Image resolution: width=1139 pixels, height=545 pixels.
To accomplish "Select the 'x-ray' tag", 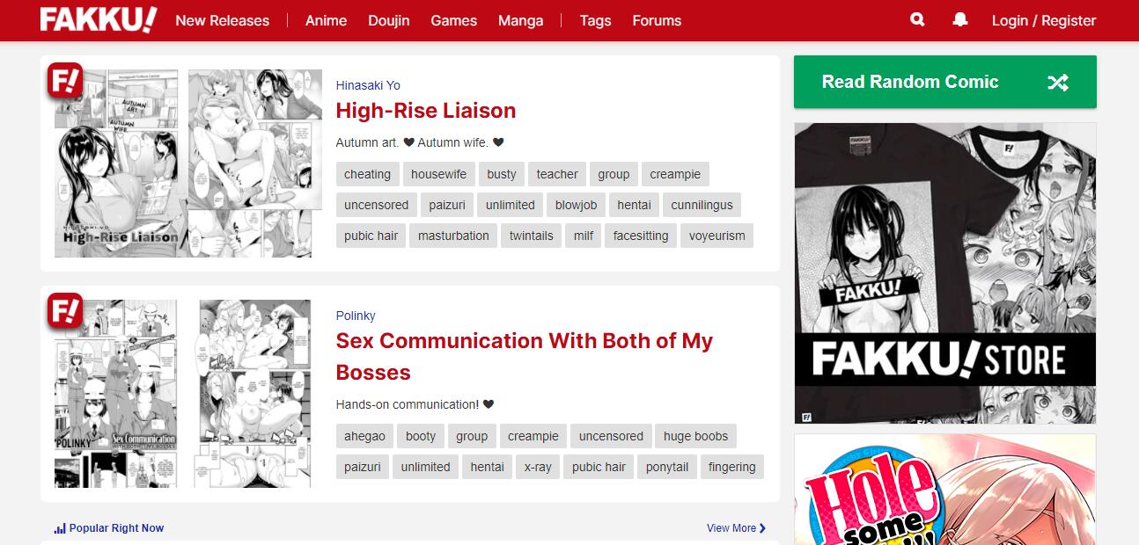I will [538, 467].
